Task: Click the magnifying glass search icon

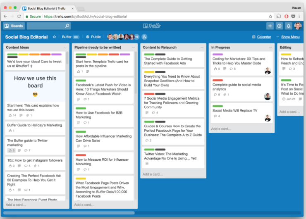Action: click(67, 26)
